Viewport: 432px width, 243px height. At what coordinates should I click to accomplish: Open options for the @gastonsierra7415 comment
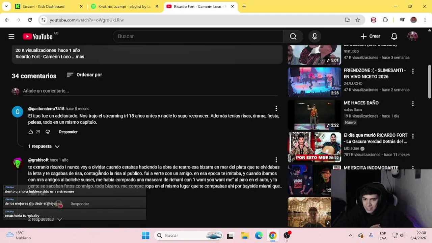[x=276, y=109]
